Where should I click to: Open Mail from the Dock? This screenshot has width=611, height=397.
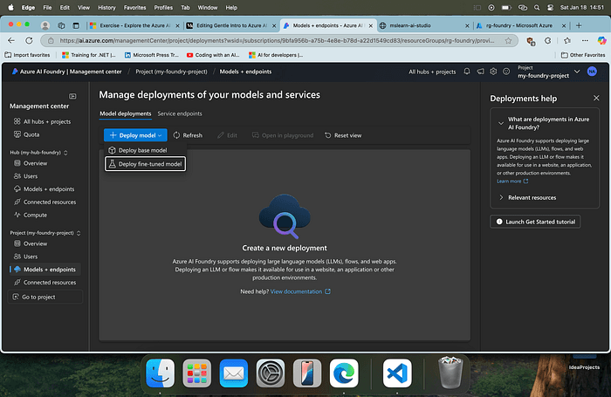[x=233, y=373]
